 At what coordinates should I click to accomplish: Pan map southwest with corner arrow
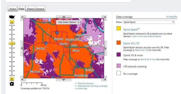(23, 79)
